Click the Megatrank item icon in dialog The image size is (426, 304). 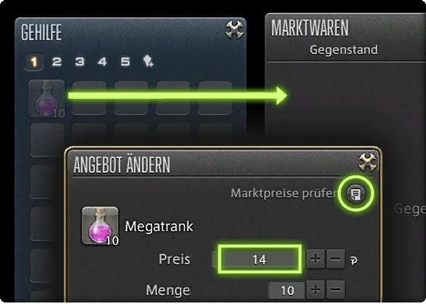100,226
